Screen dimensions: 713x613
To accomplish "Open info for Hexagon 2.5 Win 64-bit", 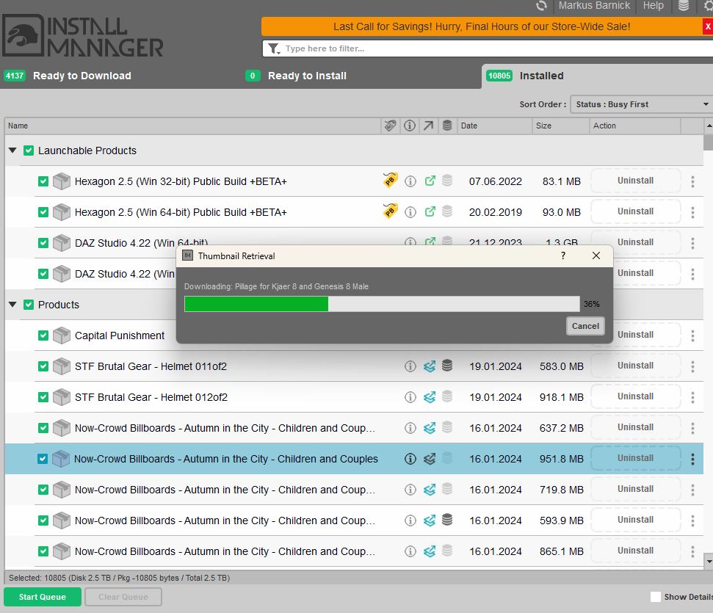I will pos(410,212).
